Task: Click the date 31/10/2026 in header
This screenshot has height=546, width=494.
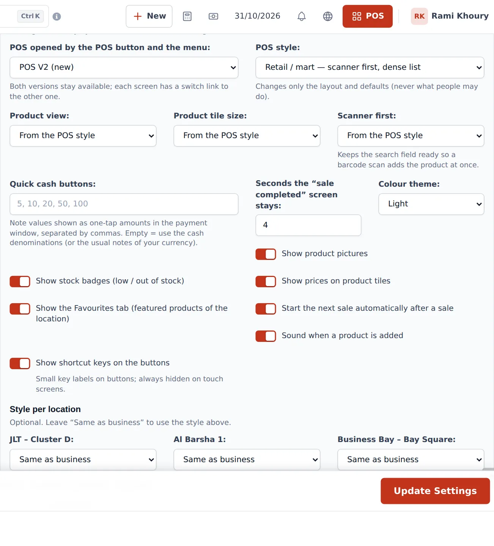Action: pos(257,16)
